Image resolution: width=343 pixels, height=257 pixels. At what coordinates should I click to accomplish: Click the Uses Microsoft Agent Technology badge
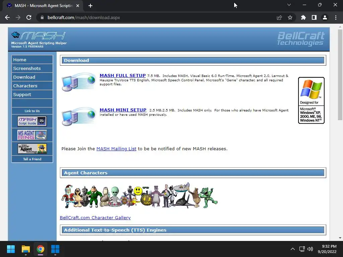[32, 149]
